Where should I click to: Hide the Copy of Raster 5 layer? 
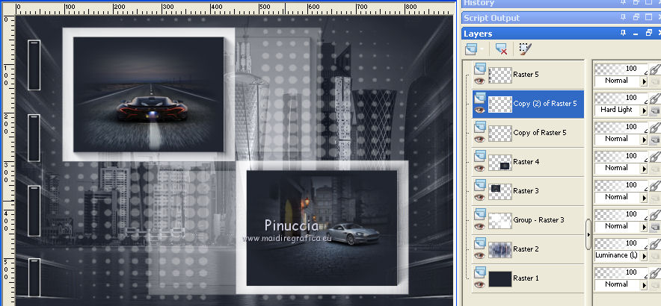(x=479, y=139)
